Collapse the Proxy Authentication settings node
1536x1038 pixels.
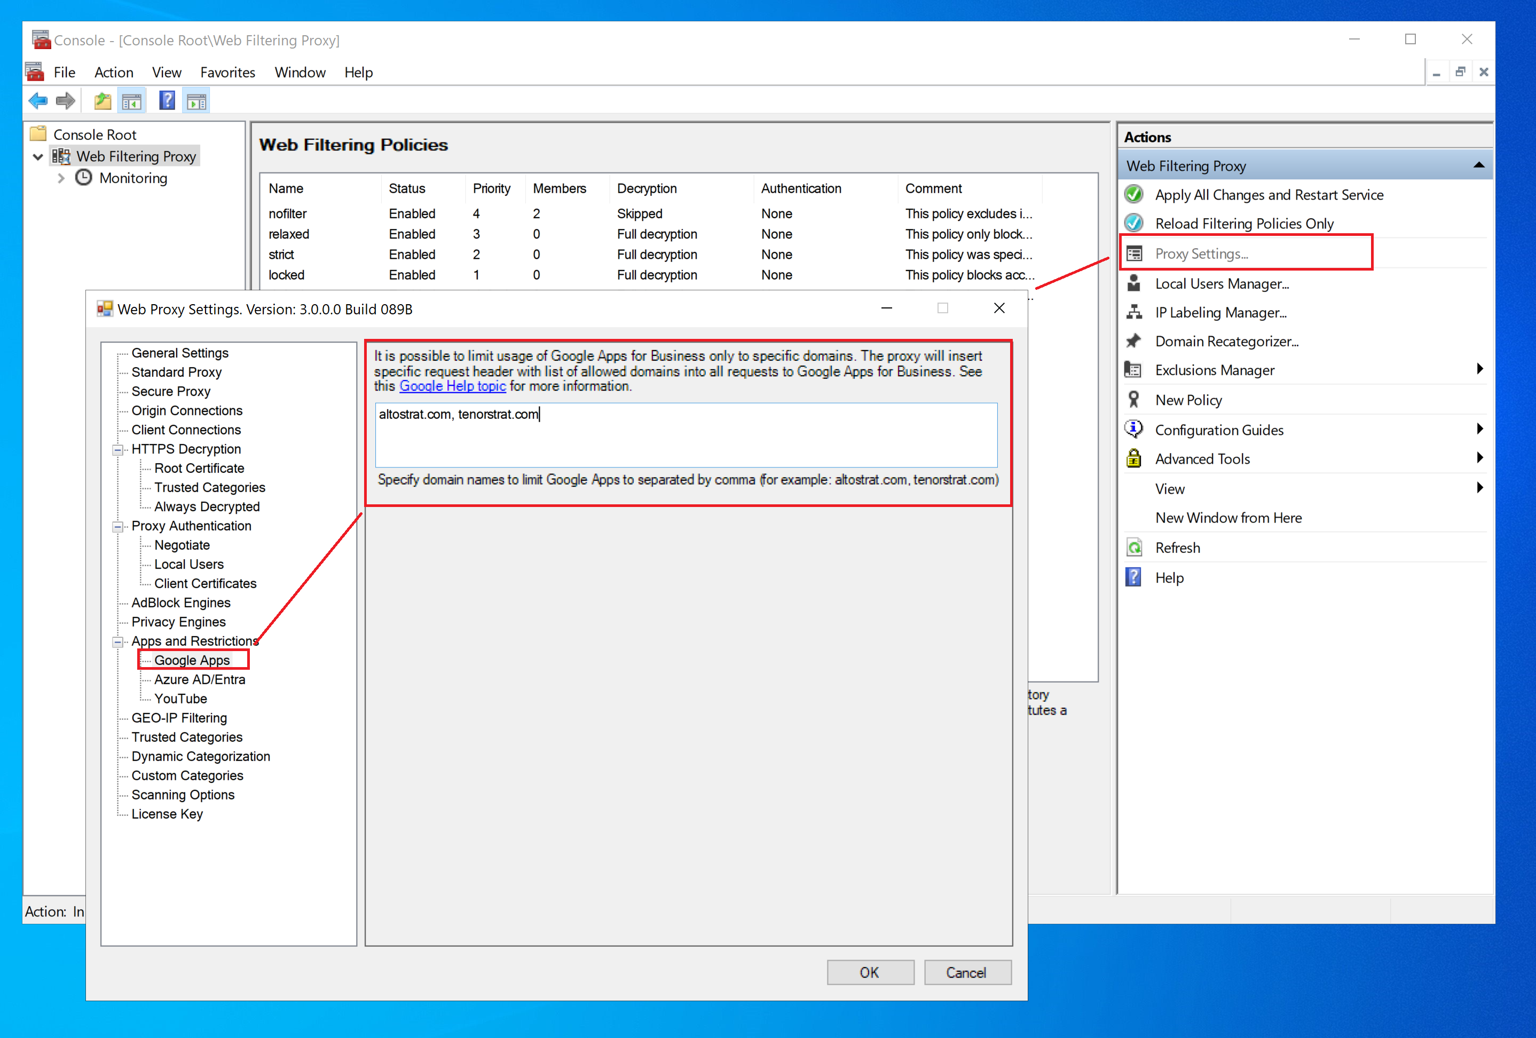pyautogui.click(x=117, y=527)
